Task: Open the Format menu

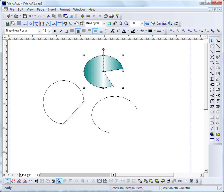Action: coord(64,10)
